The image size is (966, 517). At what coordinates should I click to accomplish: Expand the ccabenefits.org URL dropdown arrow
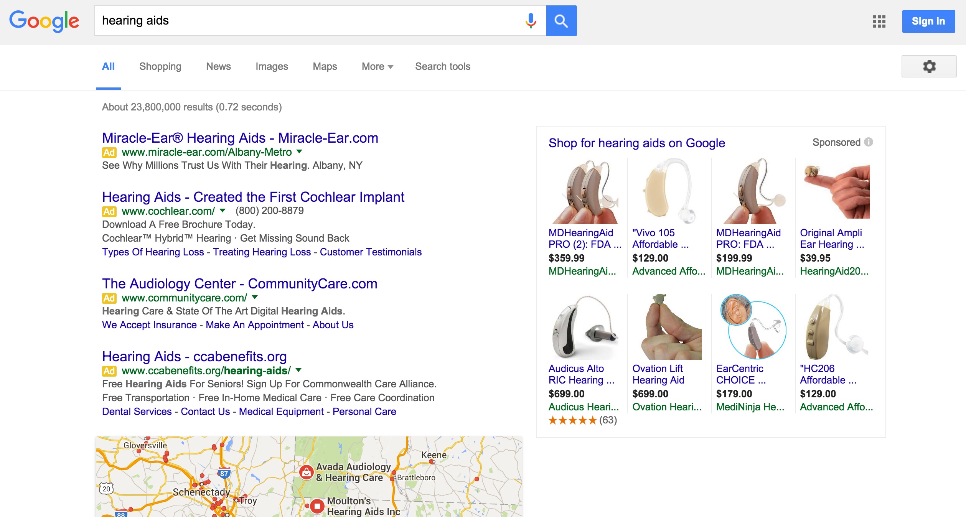coord(299,370)
